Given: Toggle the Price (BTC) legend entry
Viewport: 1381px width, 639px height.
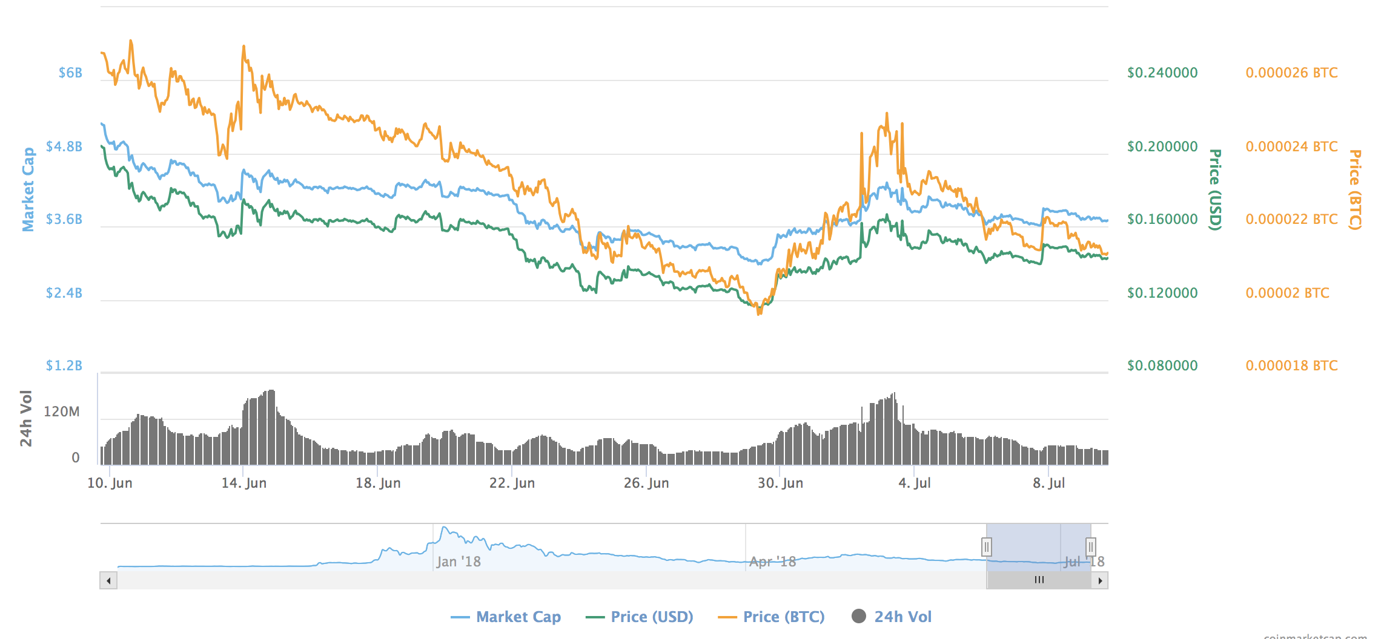Looking at the screenshot, I should (x=772, y=617).
